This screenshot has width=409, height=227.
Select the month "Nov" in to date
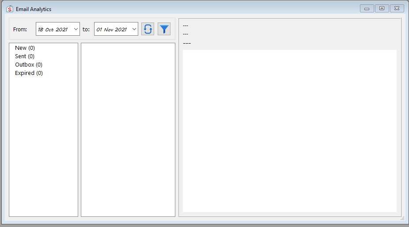[x=109, y=30]
